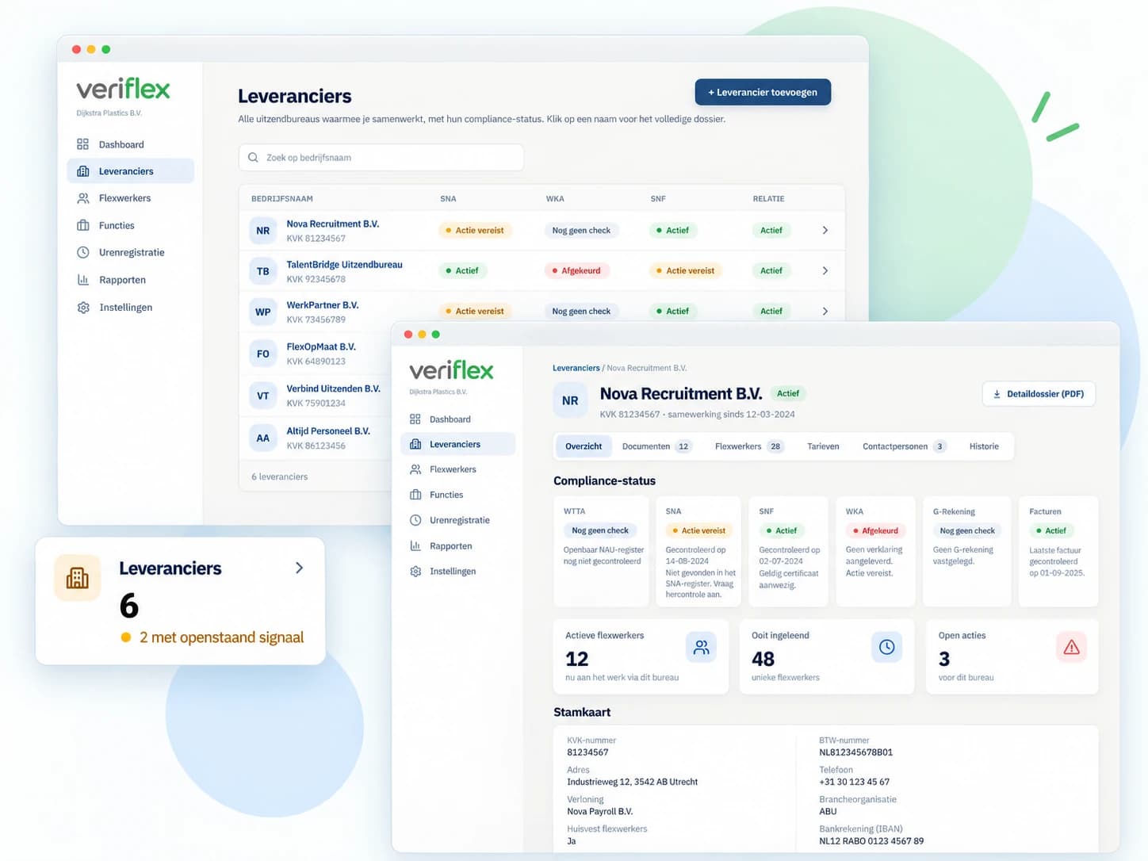The image size is (1148, 861).
Task: Expand WerkPartner B.V. row chevron
Action: (x=825, y=311)
